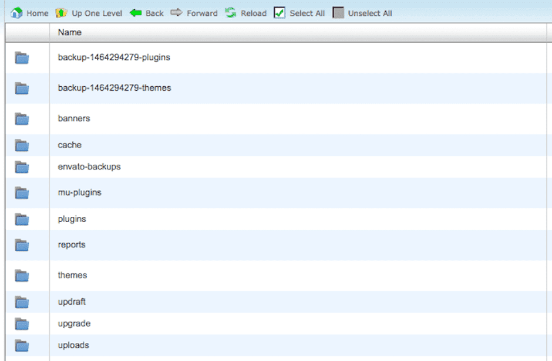Select the backup-1464294279-plugins folder name
Image resolution: width=552 pixels, height=361 pixels.
[114, 57]
